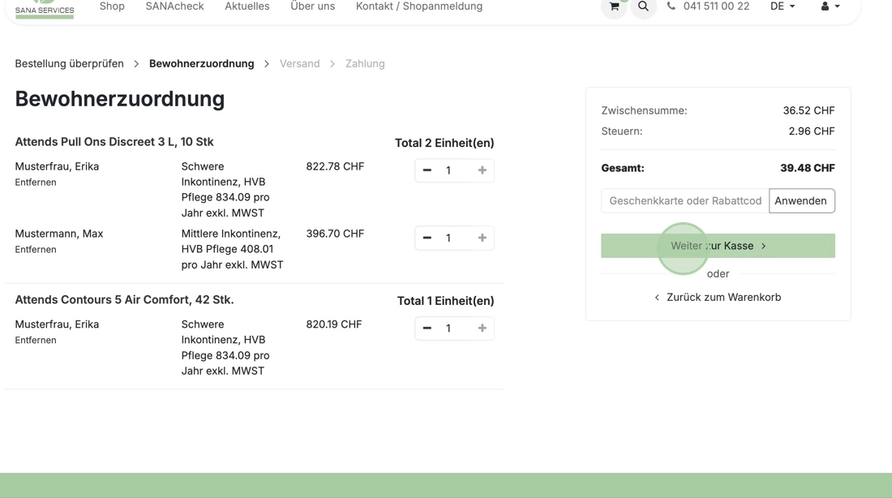Remove Musterfrau, Erika from Contours 5 Air Comfort
This screenshot has width=892, height=498.
pos(35,340)
